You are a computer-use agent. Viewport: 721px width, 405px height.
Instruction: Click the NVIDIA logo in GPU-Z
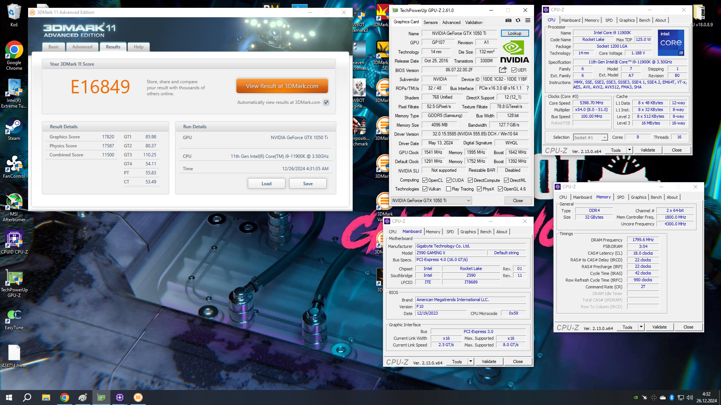[514, 52]
